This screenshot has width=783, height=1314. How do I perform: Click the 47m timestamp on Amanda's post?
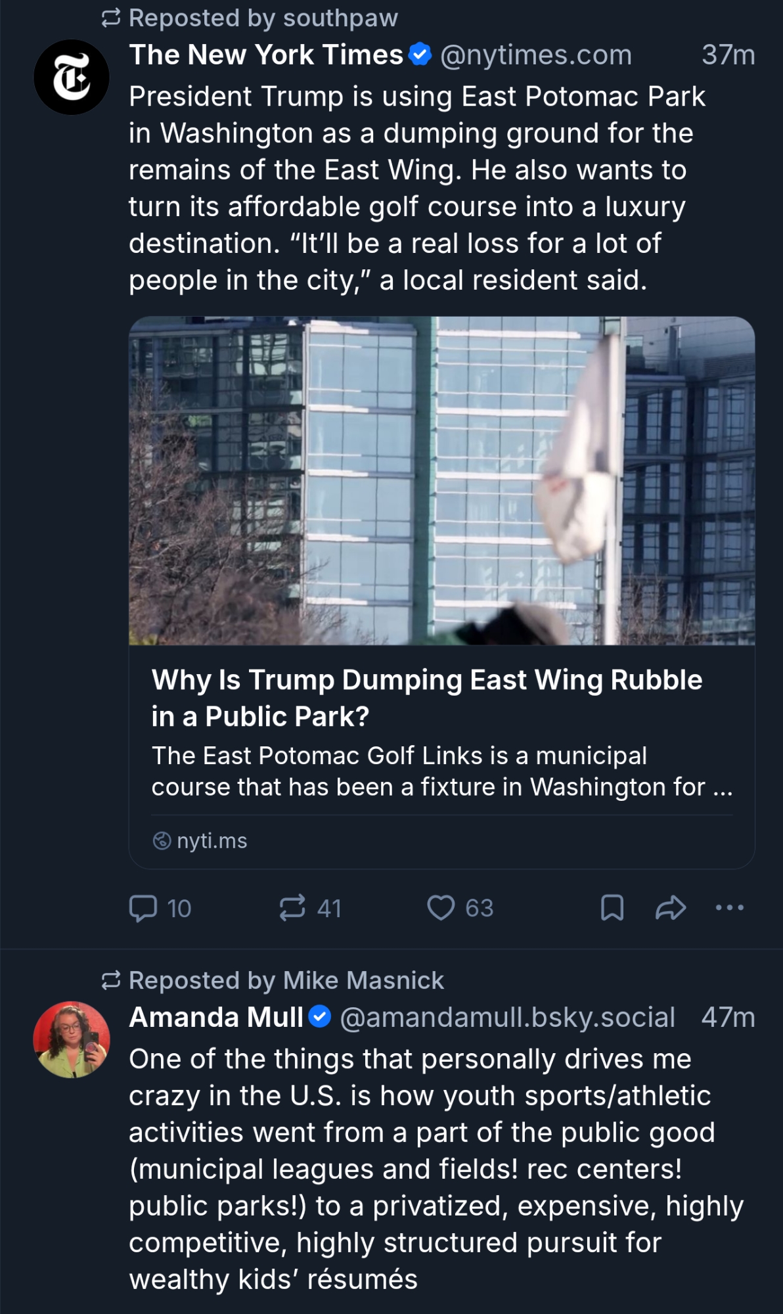pos(728,1018)
